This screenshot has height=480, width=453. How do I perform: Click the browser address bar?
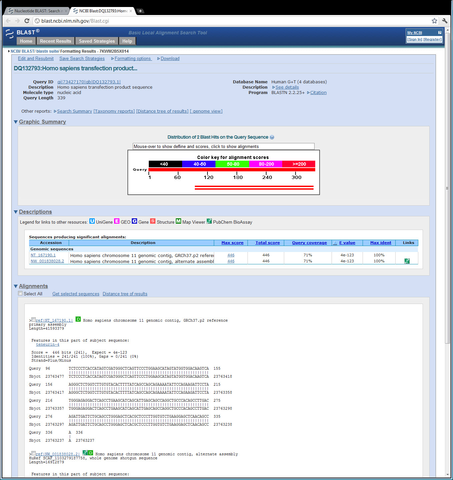234,21
